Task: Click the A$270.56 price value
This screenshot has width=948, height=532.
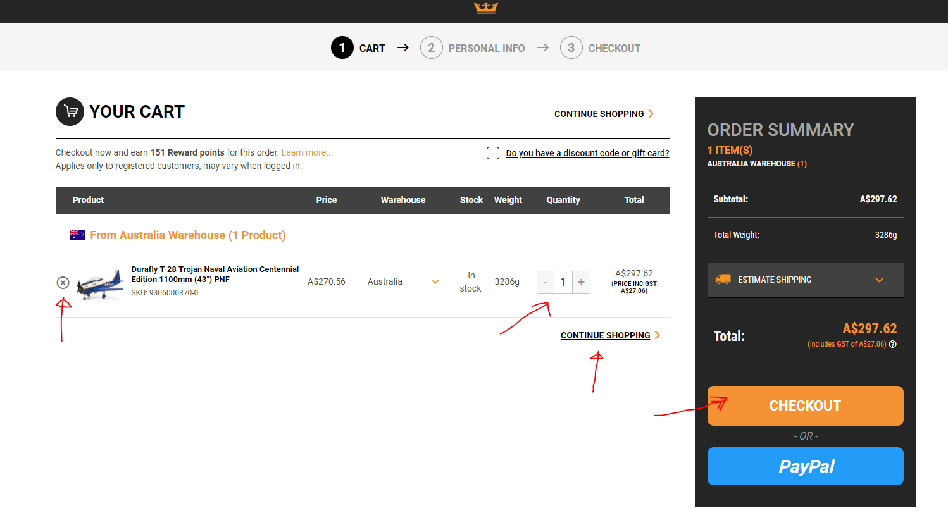Action: pyautogui.click(x=327, y=281)
